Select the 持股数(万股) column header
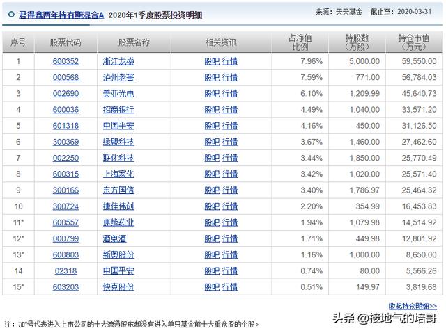This screenshot has height=333, width=446. tap(357, 42)
